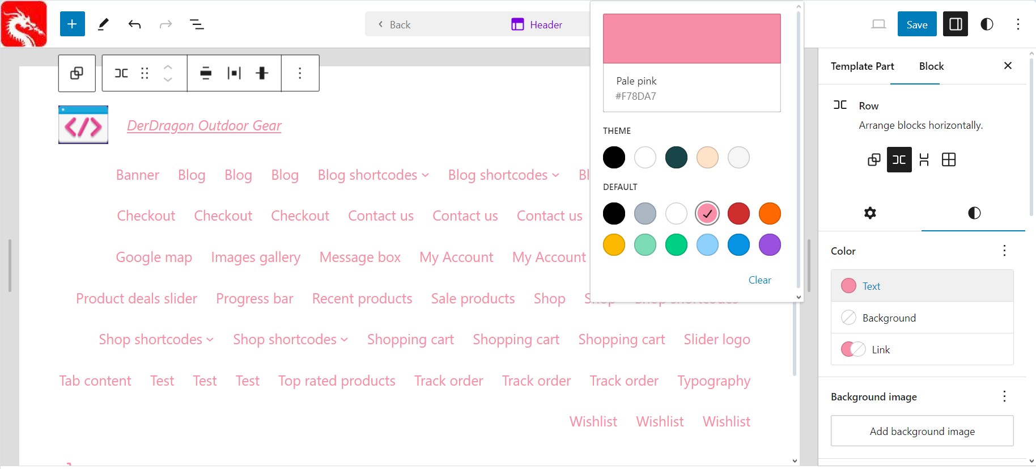
Task: Click the site logo image
Action: [83, 125]
